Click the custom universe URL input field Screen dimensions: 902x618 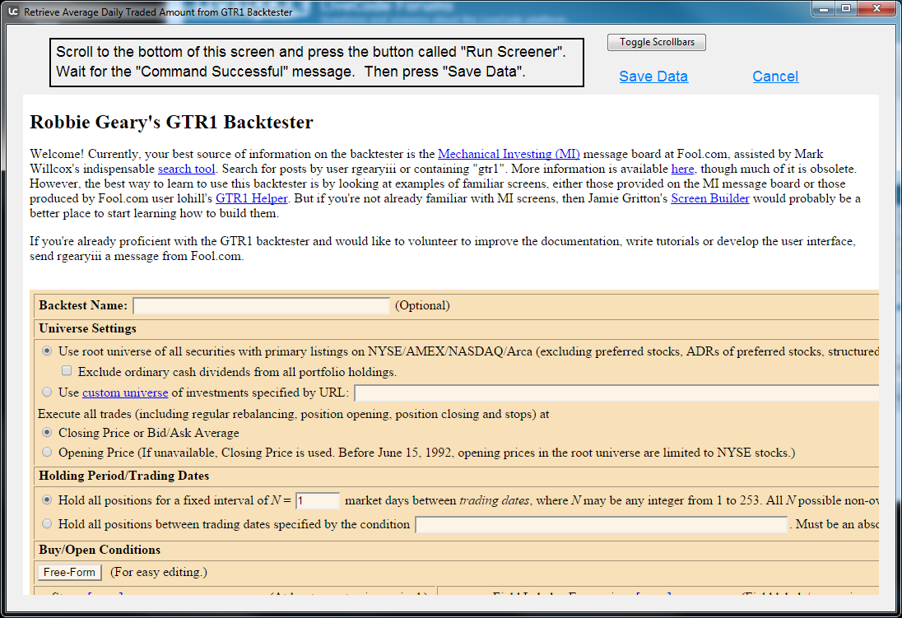[x=616, y=393]
